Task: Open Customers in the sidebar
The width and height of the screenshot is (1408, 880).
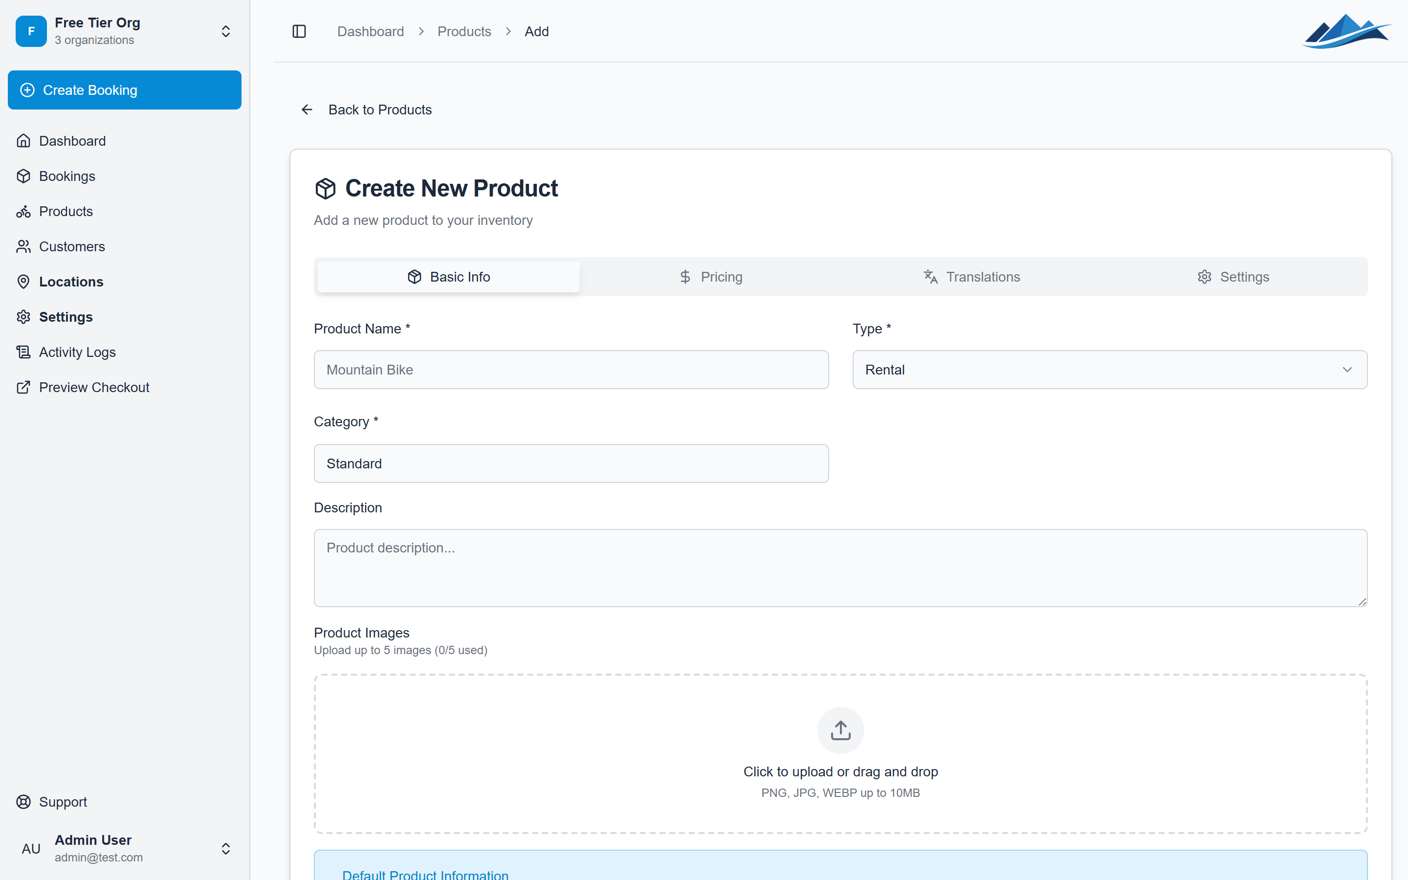Action: click(x=125, y=247)
